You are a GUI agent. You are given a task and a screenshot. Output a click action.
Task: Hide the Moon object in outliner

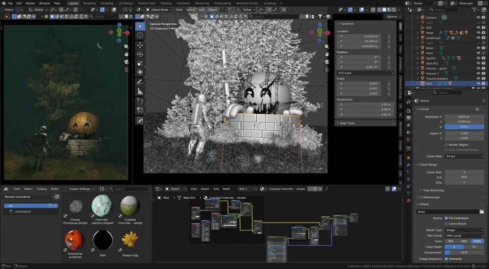478,48
